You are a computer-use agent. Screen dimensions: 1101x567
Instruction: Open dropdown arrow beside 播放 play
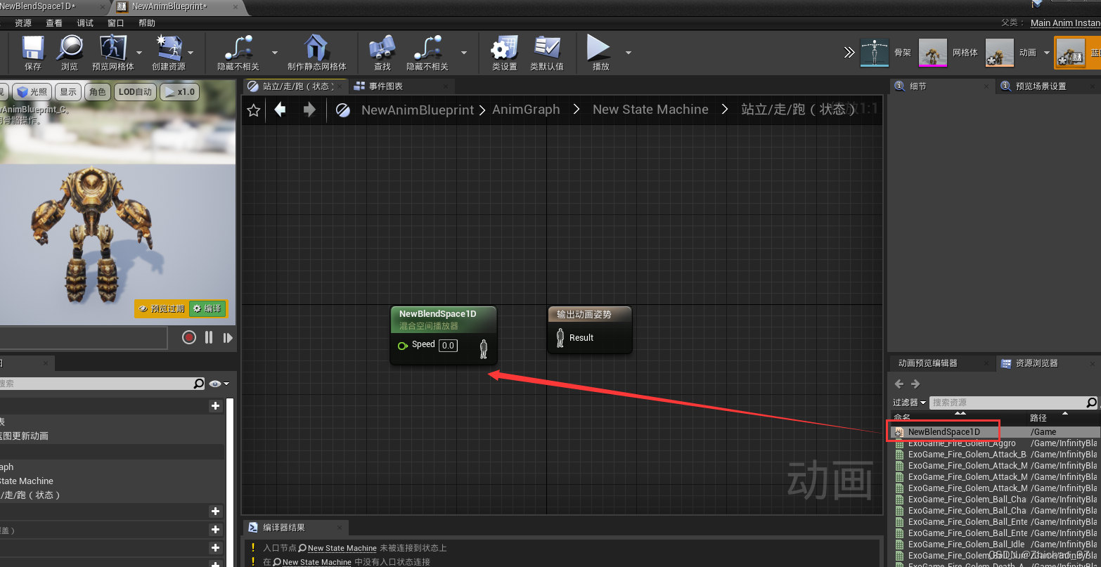(628, 53)
